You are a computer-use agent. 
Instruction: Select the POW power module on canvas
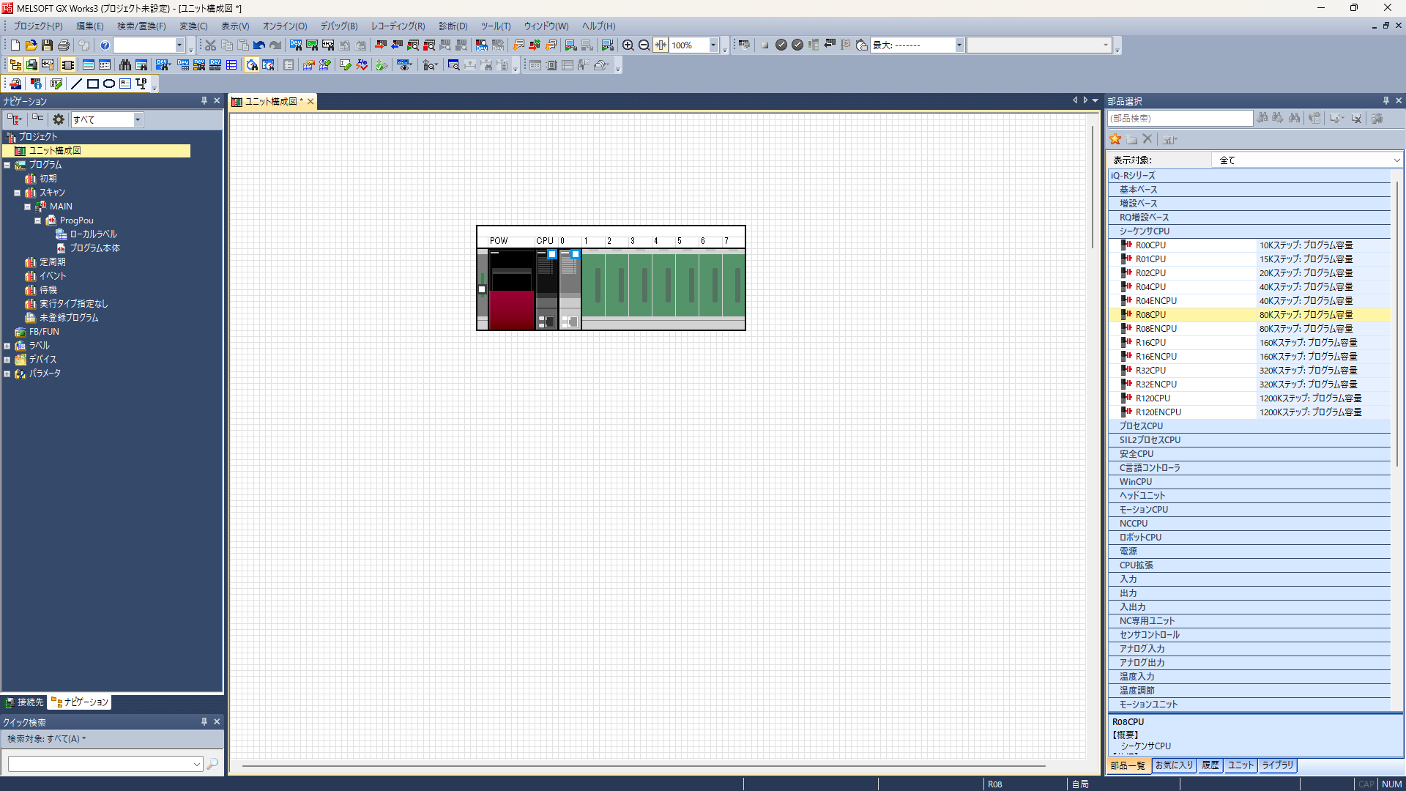(x=511, y=290)
